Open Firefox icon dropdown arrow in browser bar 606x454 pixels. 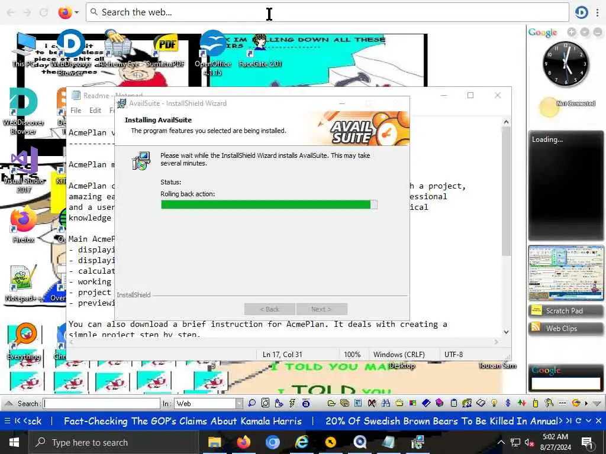76,12
